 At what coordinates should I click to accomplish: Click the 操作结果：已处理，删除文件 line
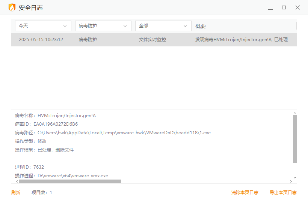click(44, 150)
